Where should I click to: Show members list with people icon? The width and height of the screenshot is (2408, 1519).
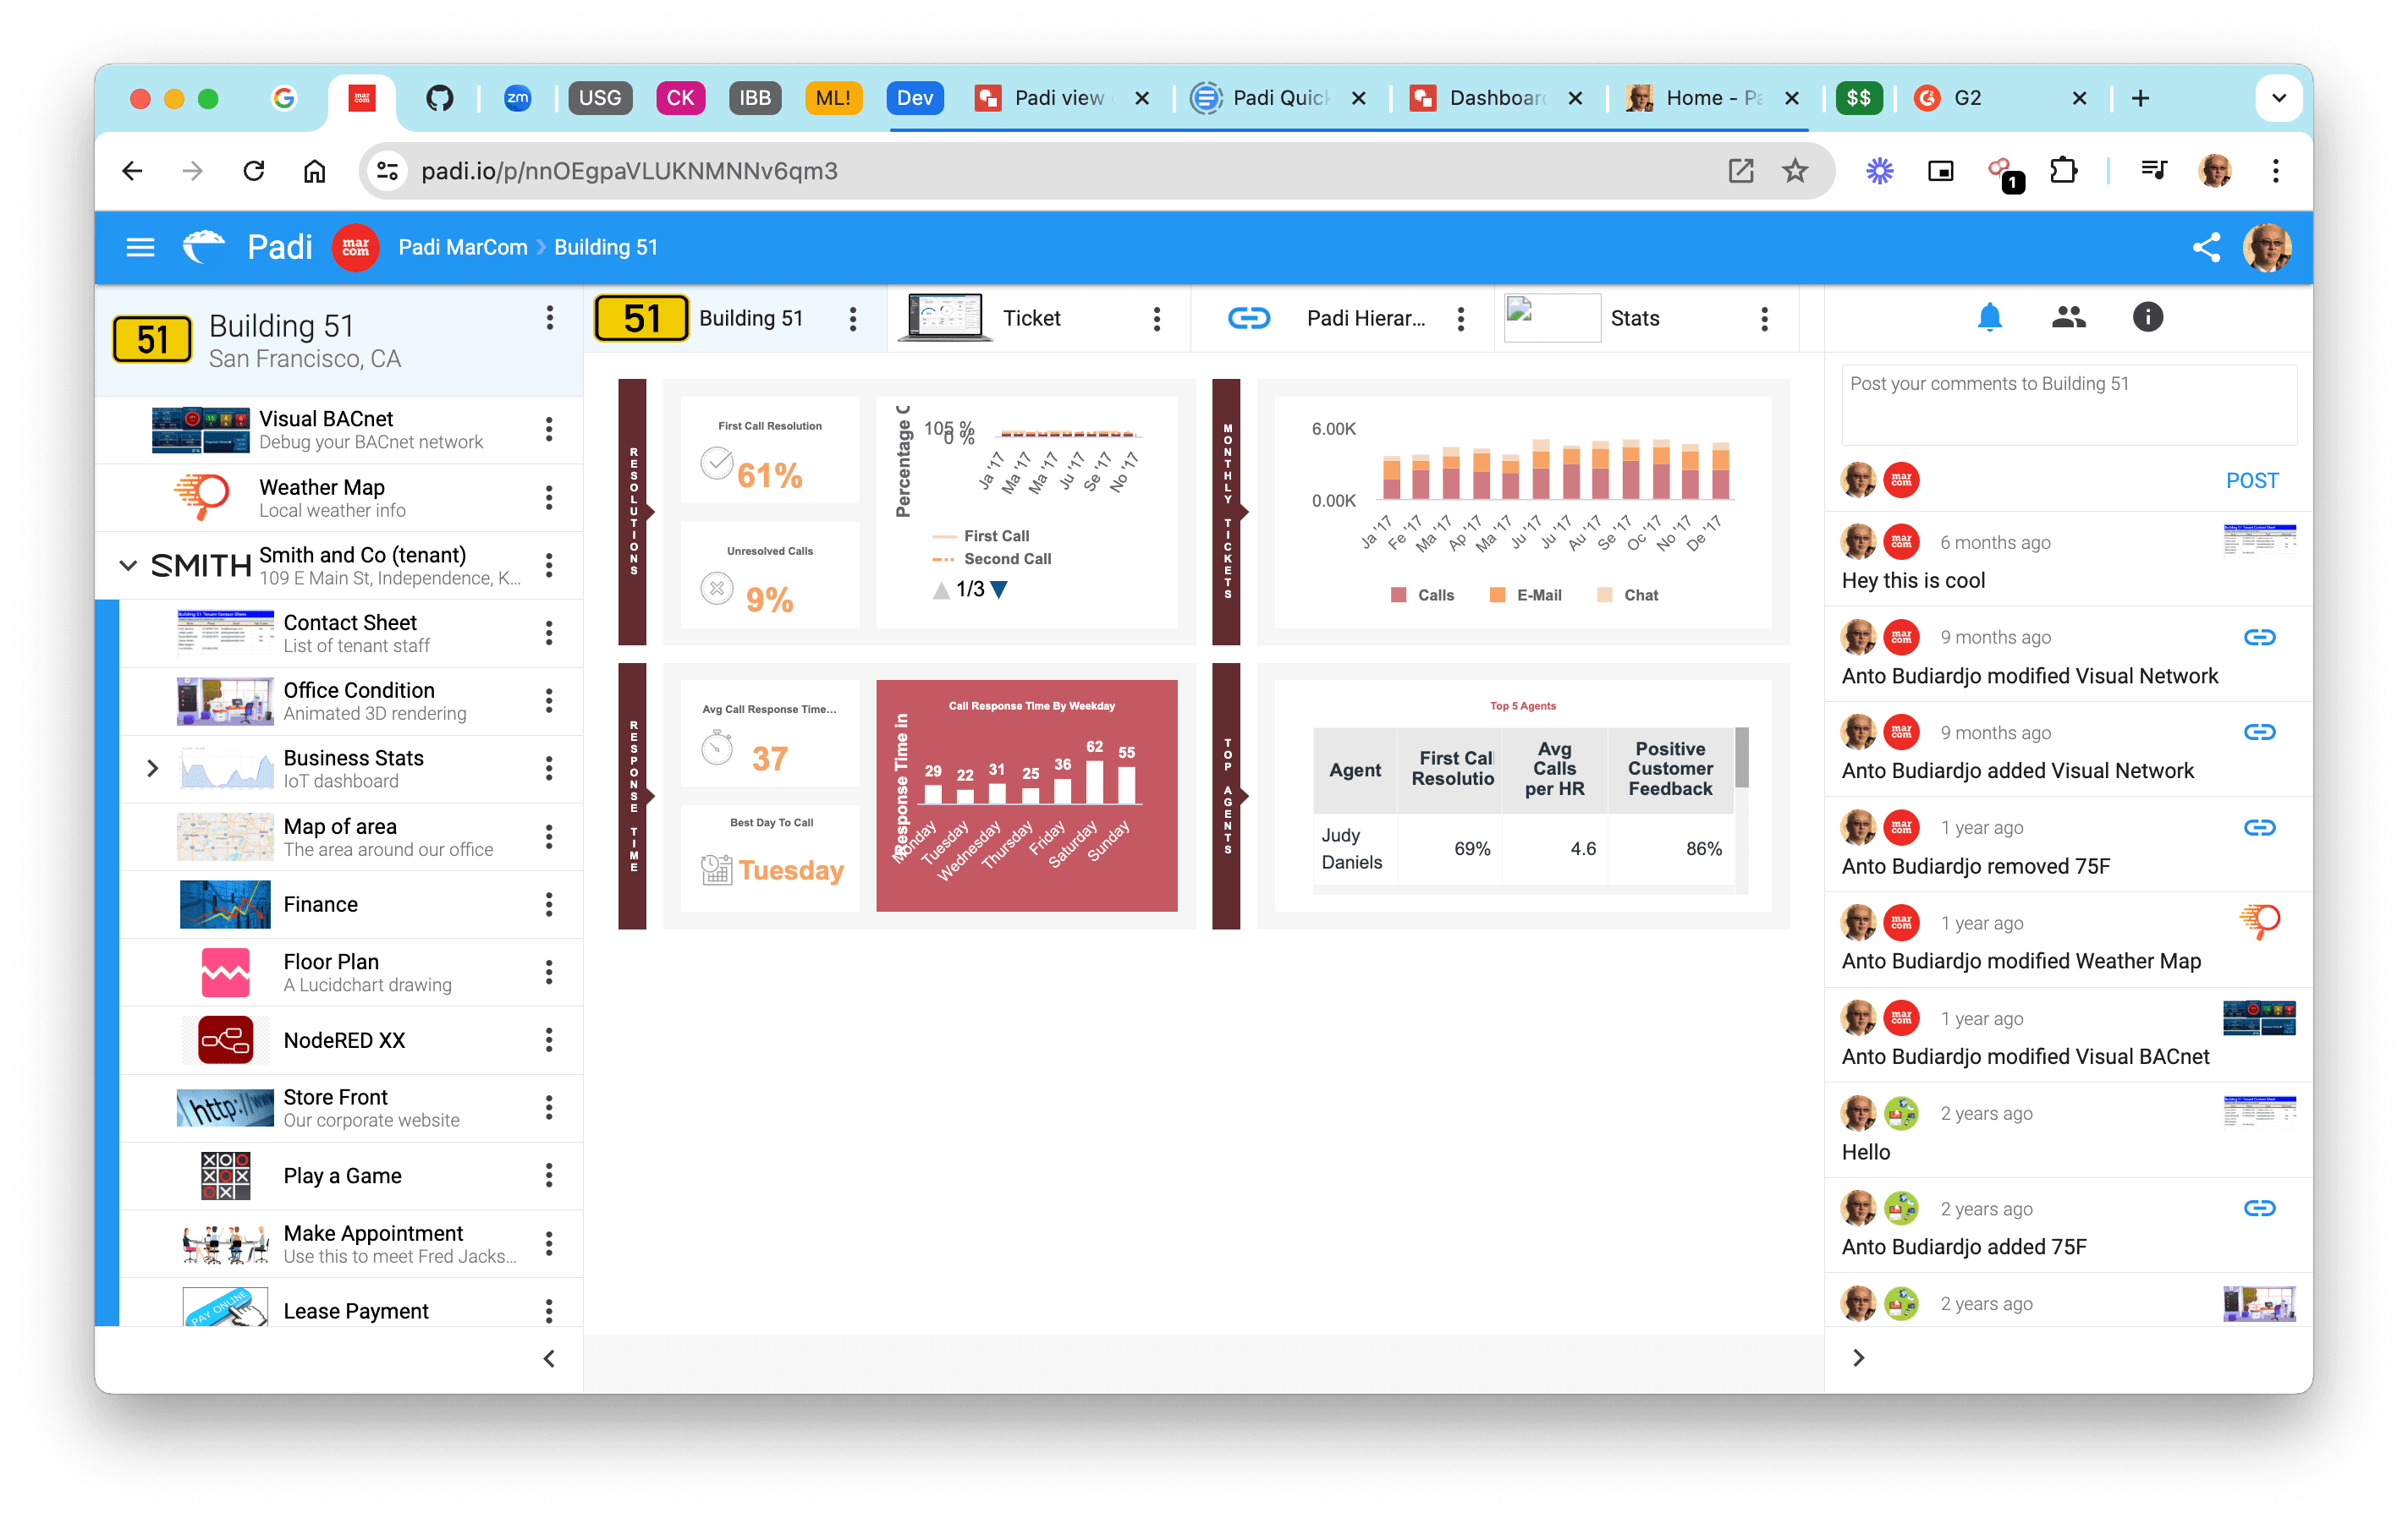(2068, 318)
